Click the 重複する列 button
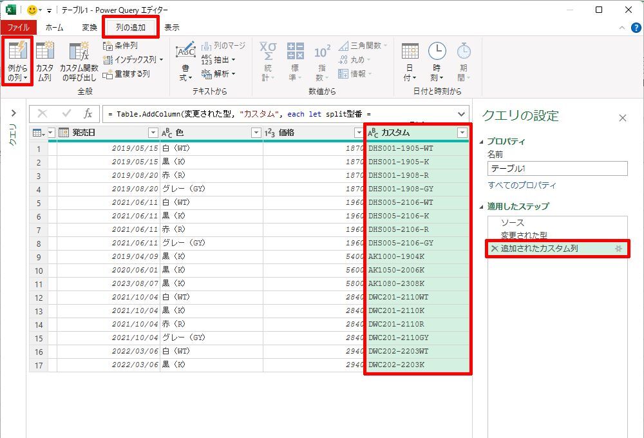The image size is (644, 438). pyautogui.click(x=126, y=73)
